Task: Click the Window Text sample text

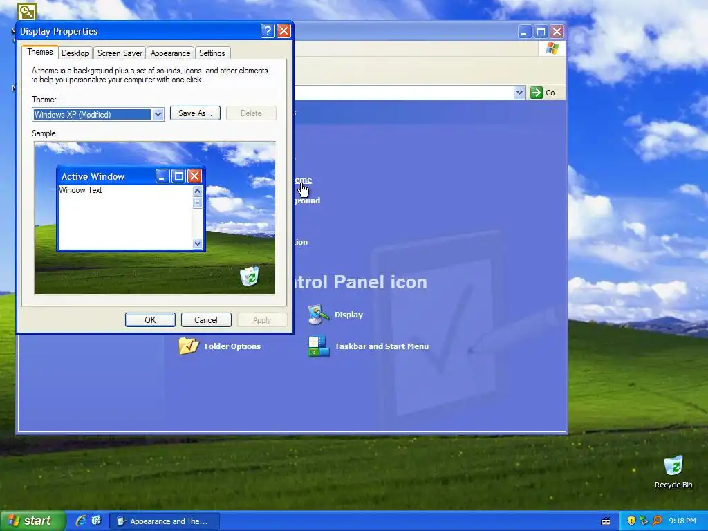Action: (80, 190)
